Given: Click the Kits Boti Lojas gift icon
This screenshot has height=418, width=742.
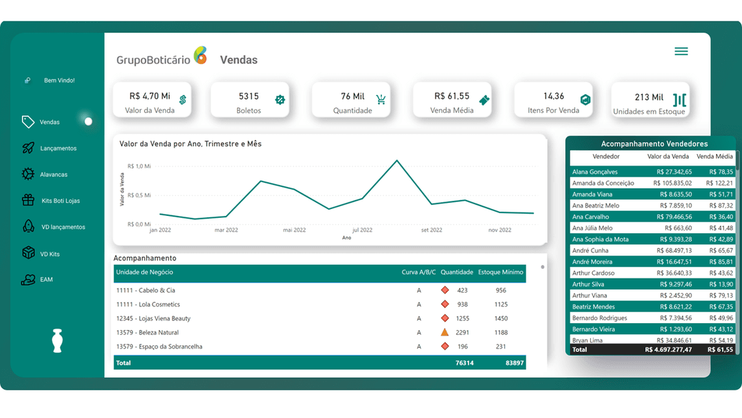Looking at the screenshot, I should (x=28, y=200).
